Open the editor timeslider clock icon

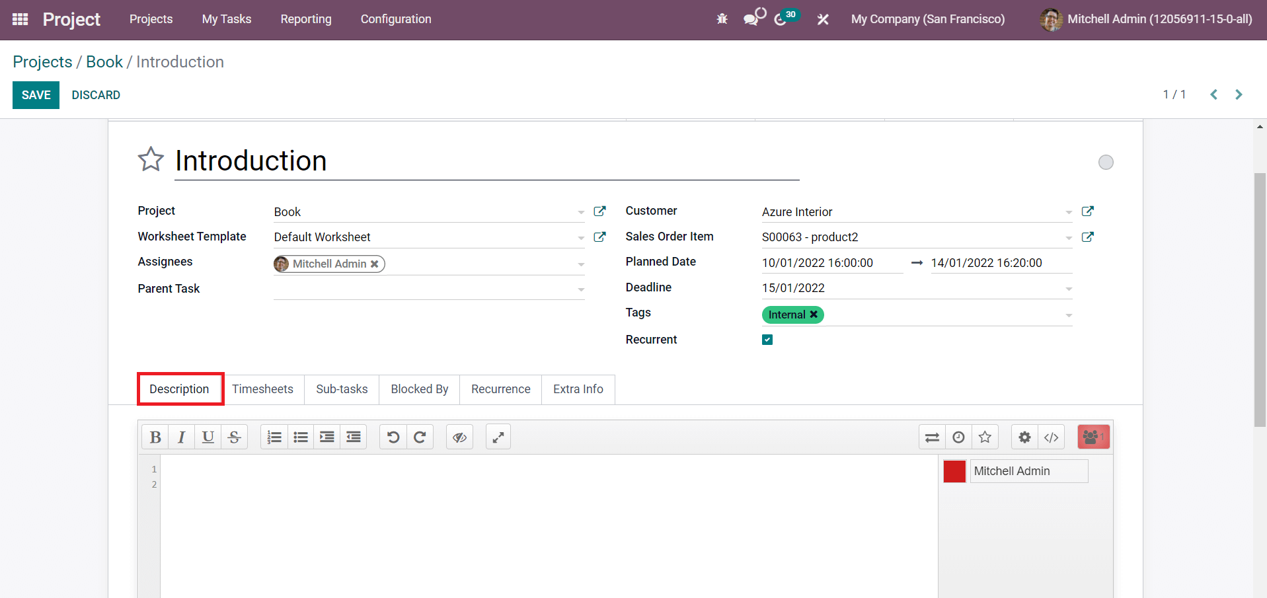pos(958,437)
